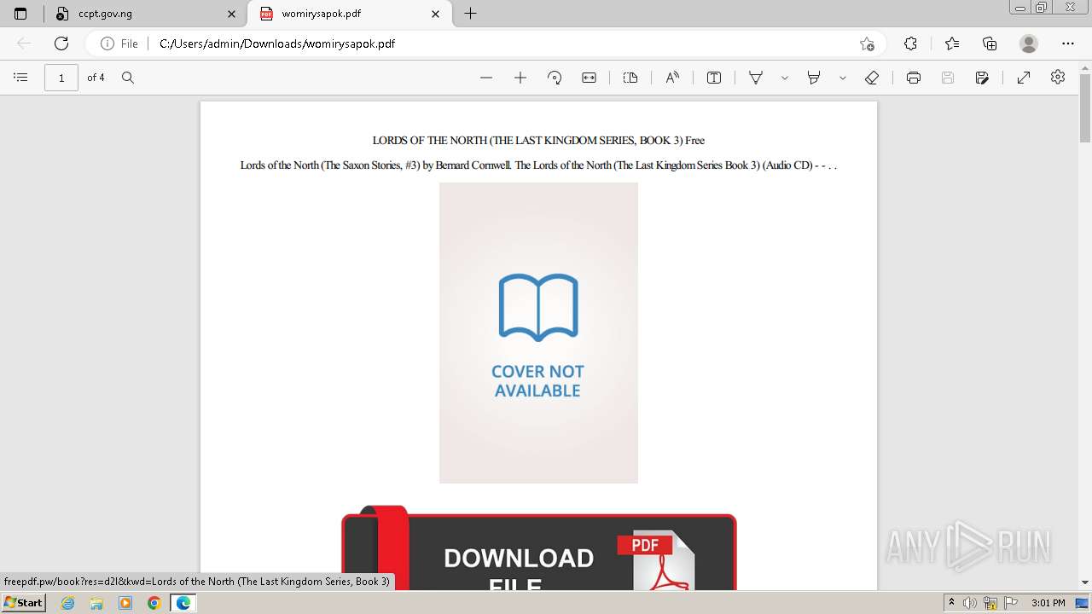Image resolution: width=1092 pixels, height=614 pixels.
Task: Select the Draw pen tool
Action: pyautogui.click(x=756, y=78)
